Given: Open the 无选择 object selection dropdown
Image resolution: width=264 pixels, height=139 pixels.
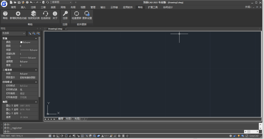Looking at the screenshot, I should point(14,33).
